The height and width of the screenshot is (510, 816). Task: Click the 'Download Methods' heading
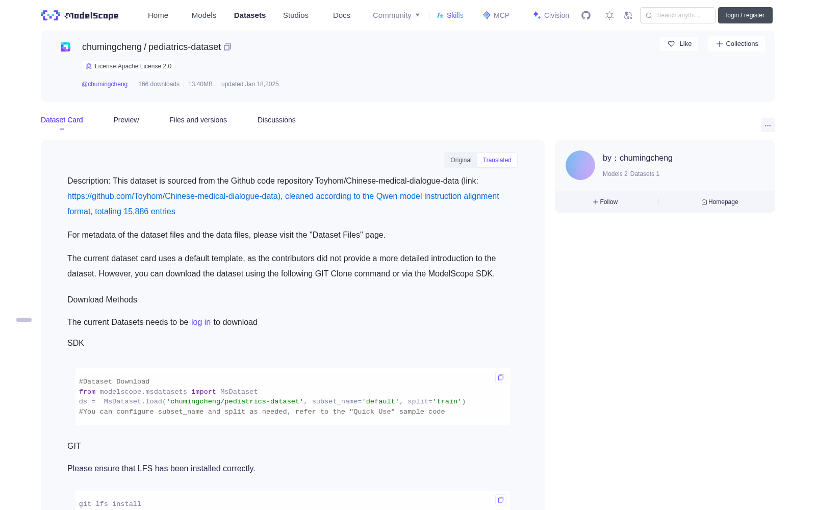coord(102,300)
